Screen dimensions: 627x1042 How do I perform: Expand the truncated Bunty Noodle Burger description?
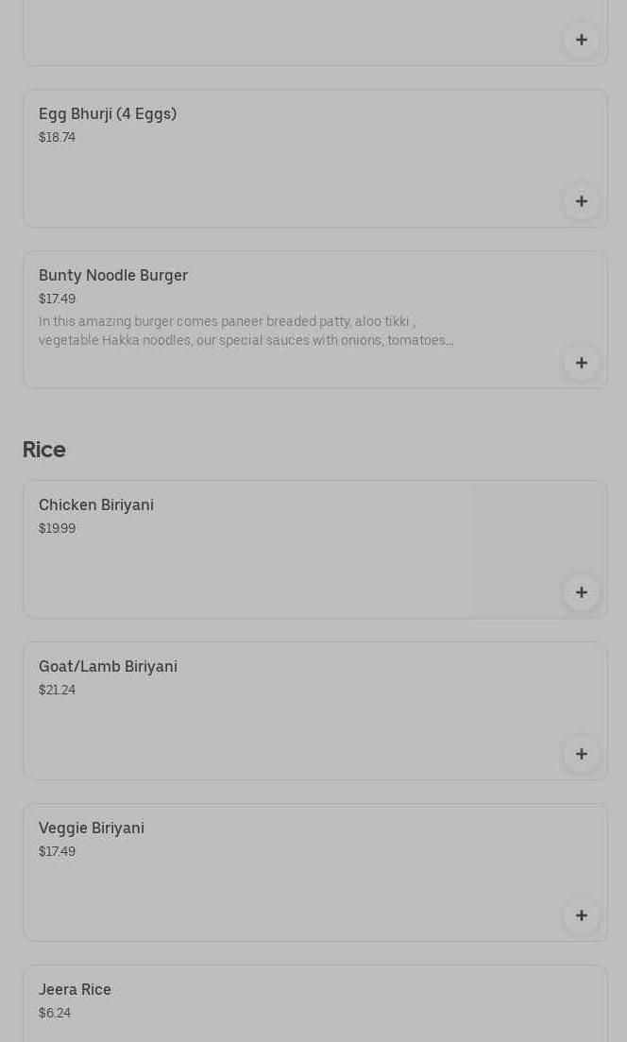pyautogui.click(x=246, y=332)
